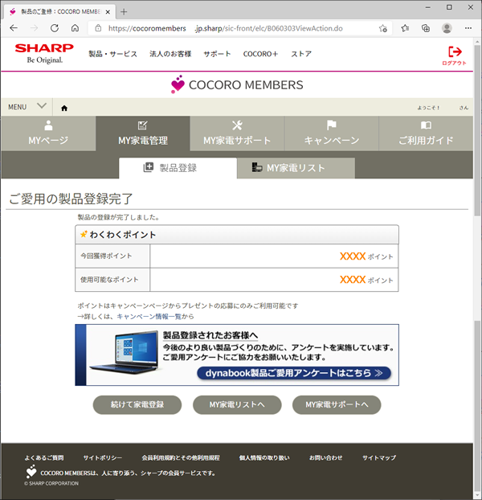
Task: Open browser Settings and more menu
Action: 468,28
